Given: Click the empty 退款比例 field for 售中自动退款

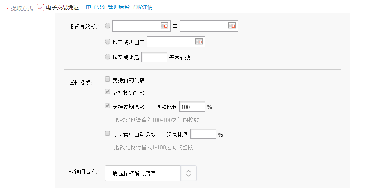Looking at the screenshot, I should point(203,134).
